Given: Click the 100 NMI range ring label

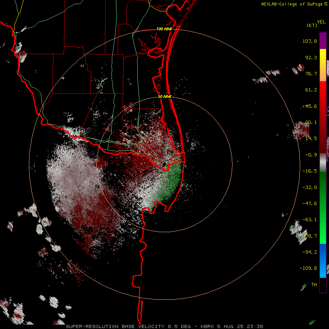Looking at the screenshot, I should coord(164,29).
